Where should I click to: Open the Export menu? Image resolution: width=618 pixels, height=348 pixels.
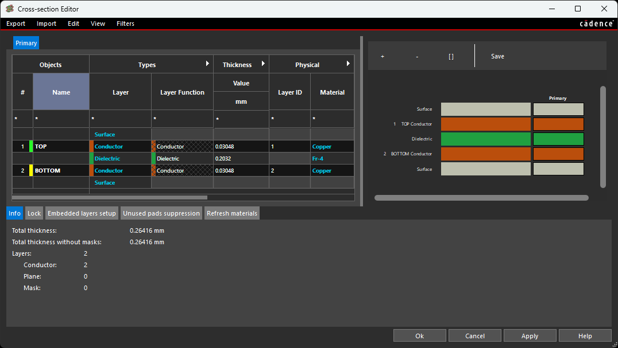(16, 24)
